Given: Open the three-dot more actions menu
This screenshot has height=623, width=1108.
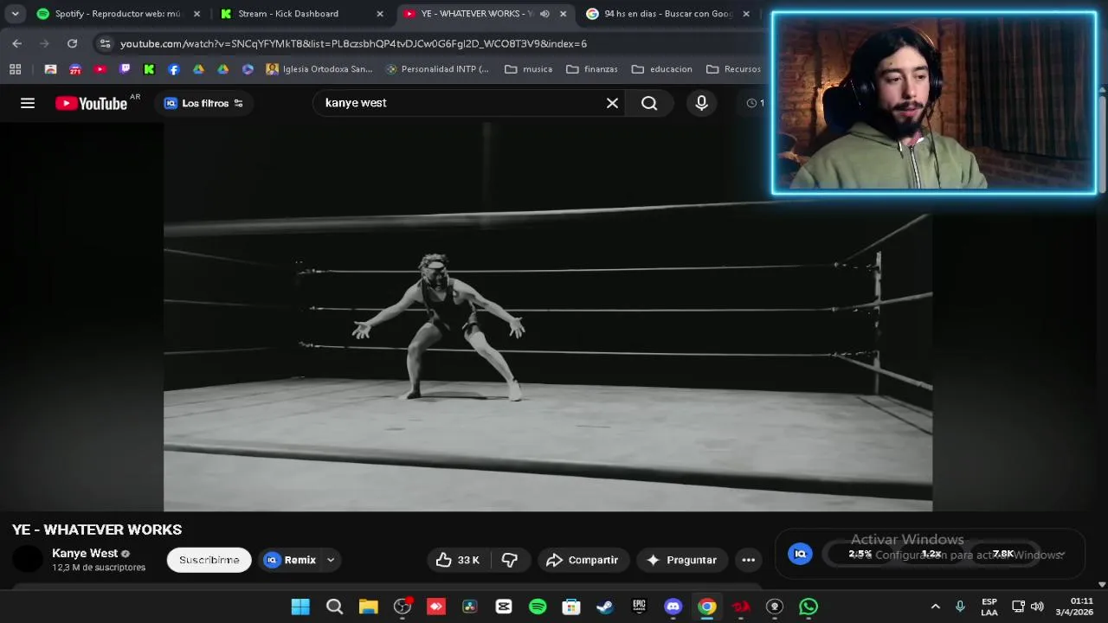Looking at the screenshot, I should (749, 560).
